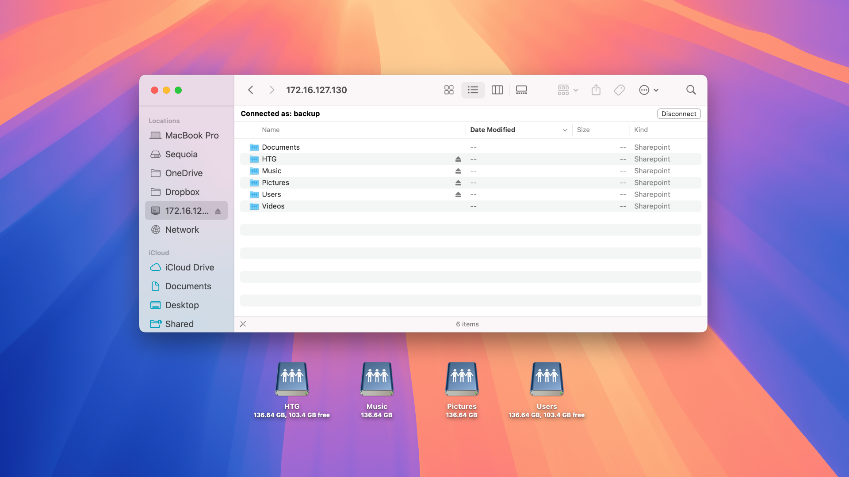Open the Share icon in the toolbar
Viewport: 849px width, 477px height.
596,90
